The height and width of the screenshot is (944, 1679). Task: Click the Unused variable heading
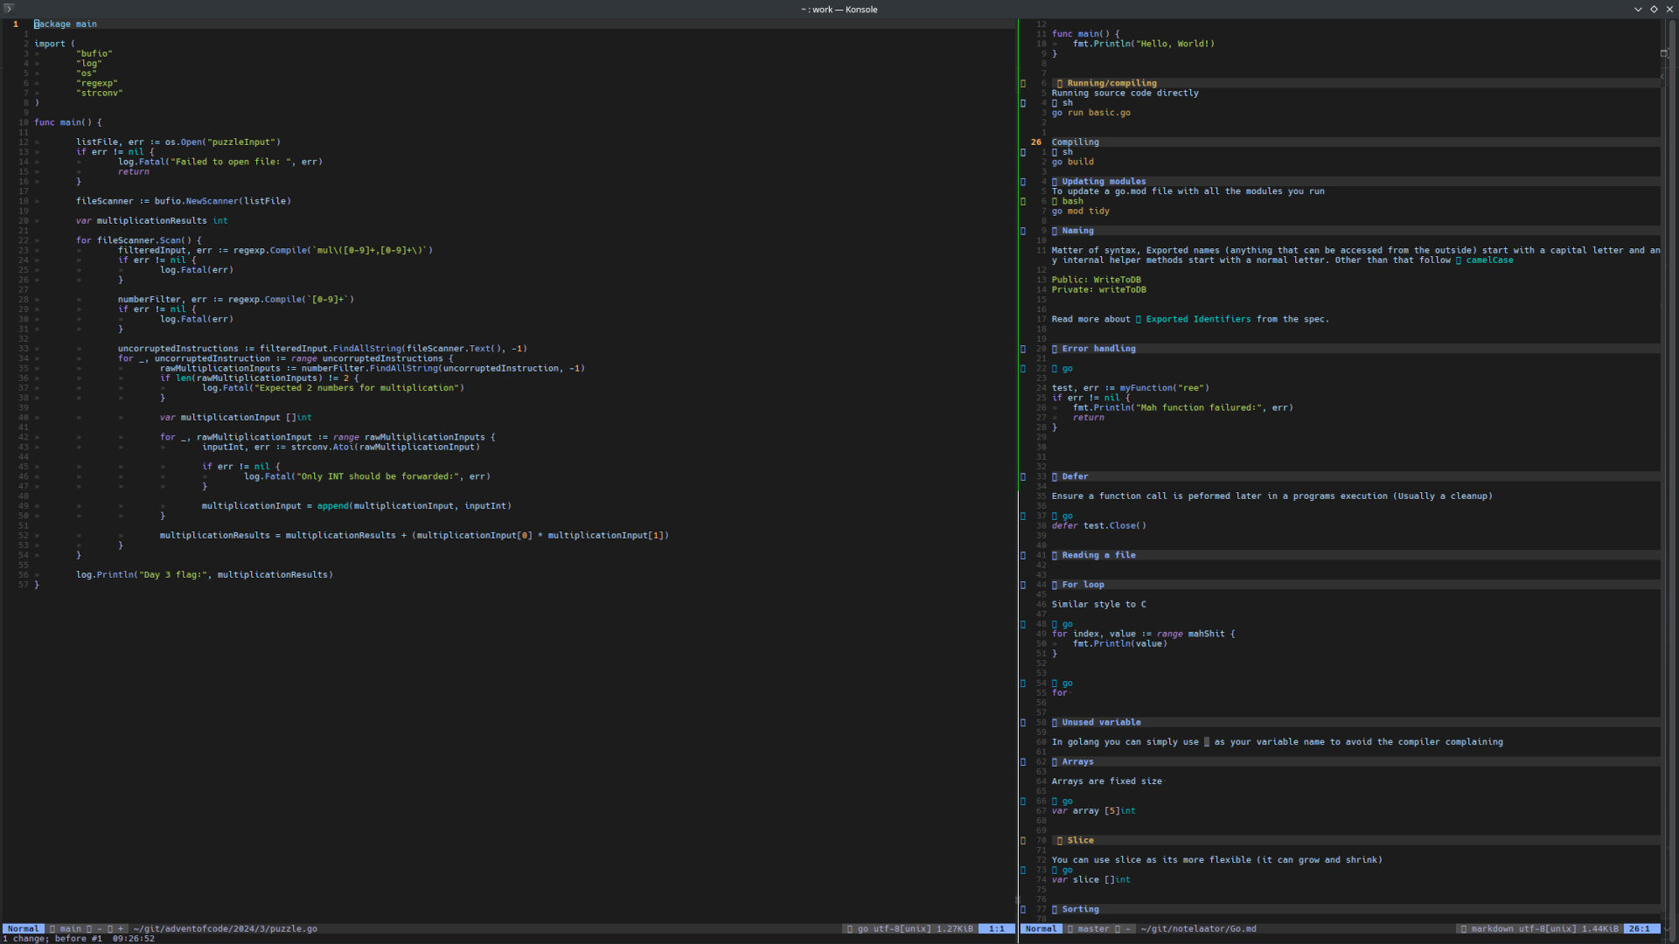click(1101, 722)
